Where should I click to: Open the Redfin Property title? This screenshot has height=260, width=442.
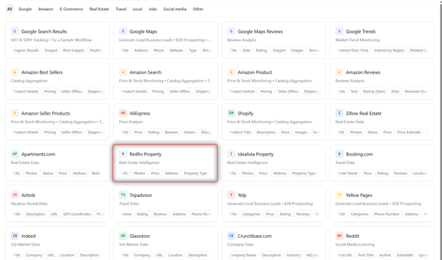pos(146,154)
